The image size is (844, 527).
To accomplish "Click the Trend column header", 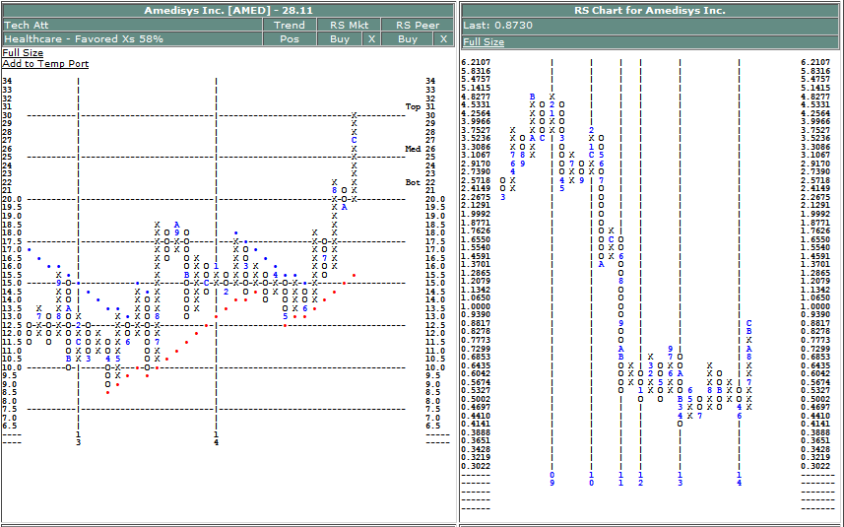I will 290,25.
